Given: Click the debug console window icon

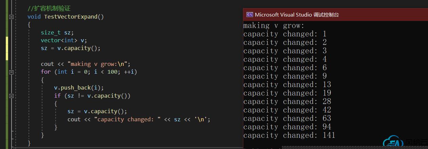Looking at the screenshot, I should coord(249,15).
